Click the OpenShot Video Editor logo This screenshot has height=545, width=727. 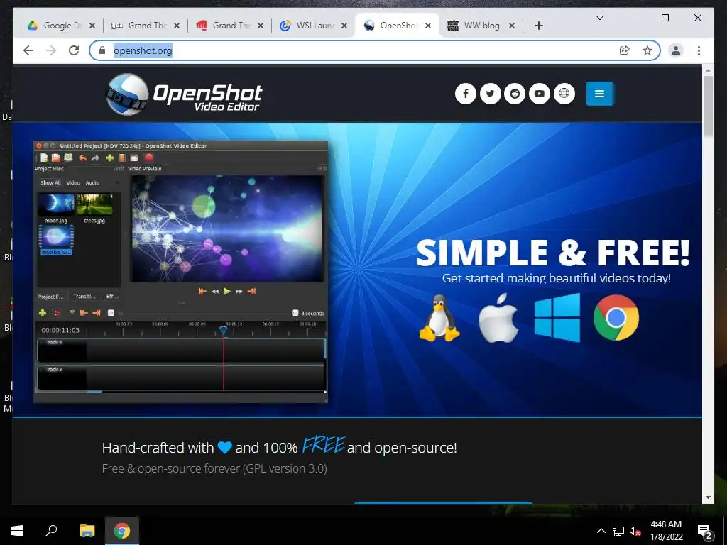(184, 94)
